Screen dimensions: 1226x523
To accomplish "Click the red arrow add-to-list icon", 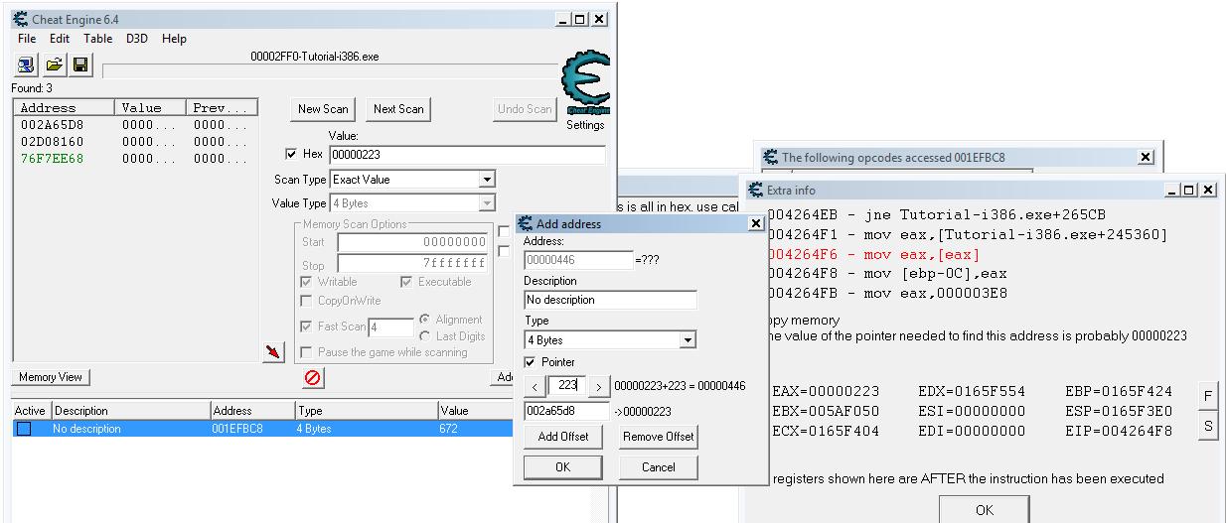I will (274, 351).
